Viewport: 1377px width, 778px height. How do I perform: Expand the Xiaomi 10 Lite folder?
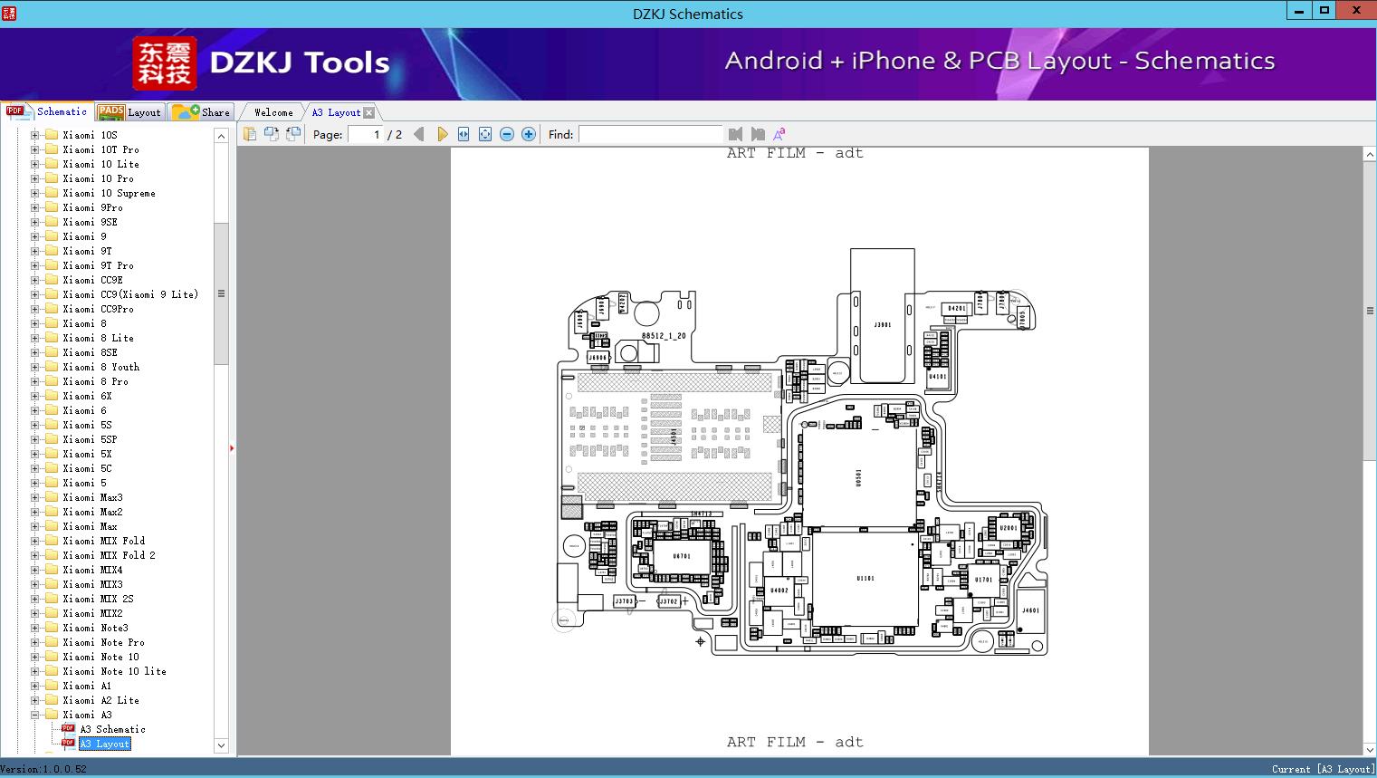(34, 164)
